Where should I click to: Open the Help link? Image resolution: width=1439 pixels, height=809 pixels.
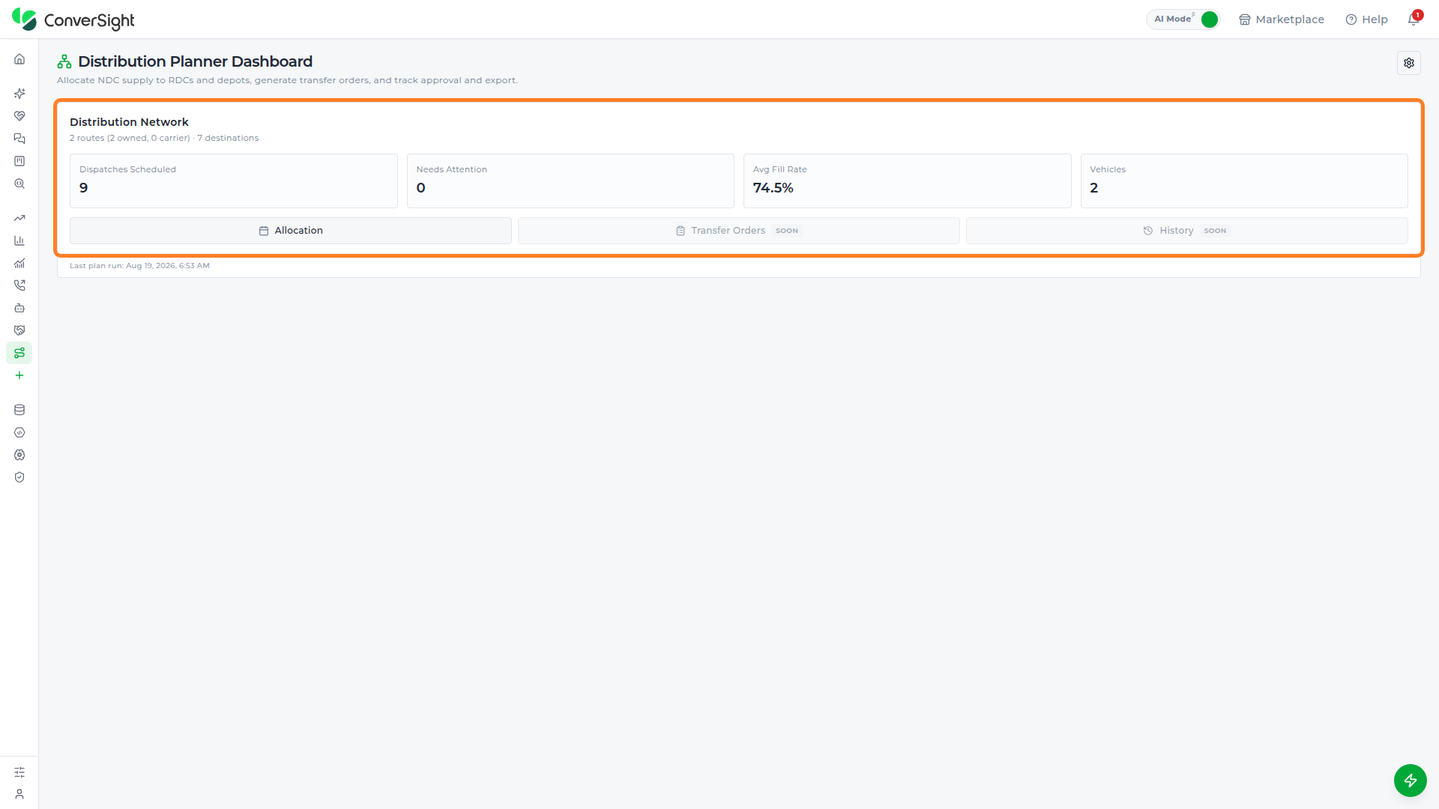click(x=1366, y=19)
